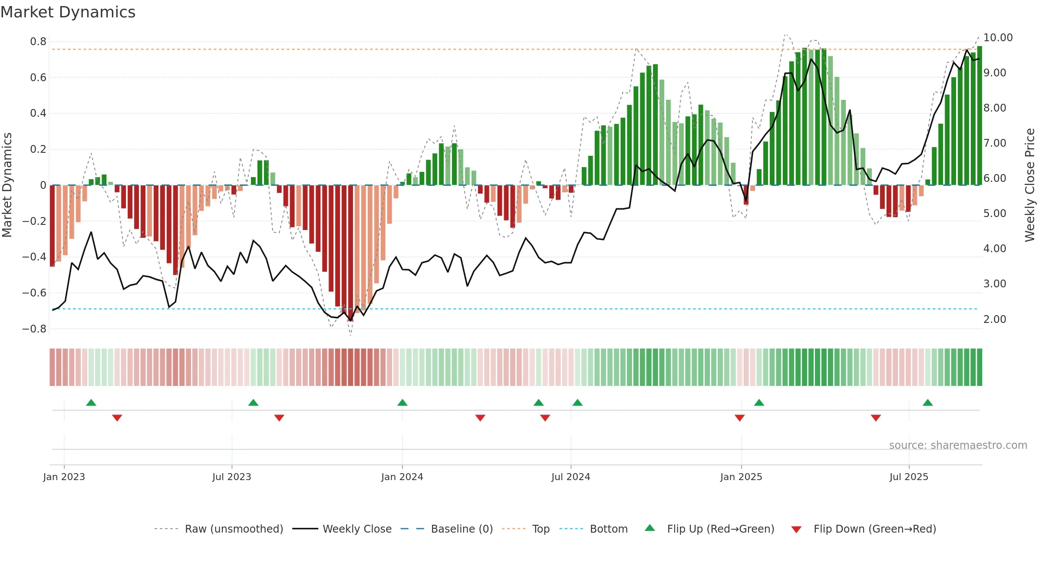Click the Jan 2023 axis label
1042x586 pixels.
64,477
